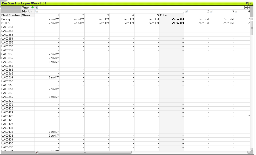256x155 pixels.
Task: Click Zero KM for UAC0433 week 1
Action: point(54,136)
